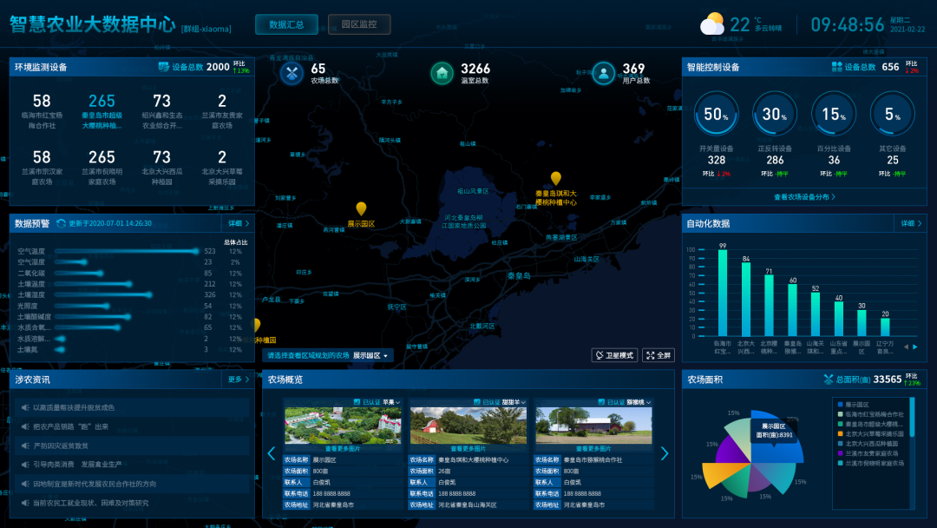This screenshot has width=937, height=528.
Task: Click the map pin for 秦皇岛琪和大樱桃种植中心
Action: click(x=556, y=178)
